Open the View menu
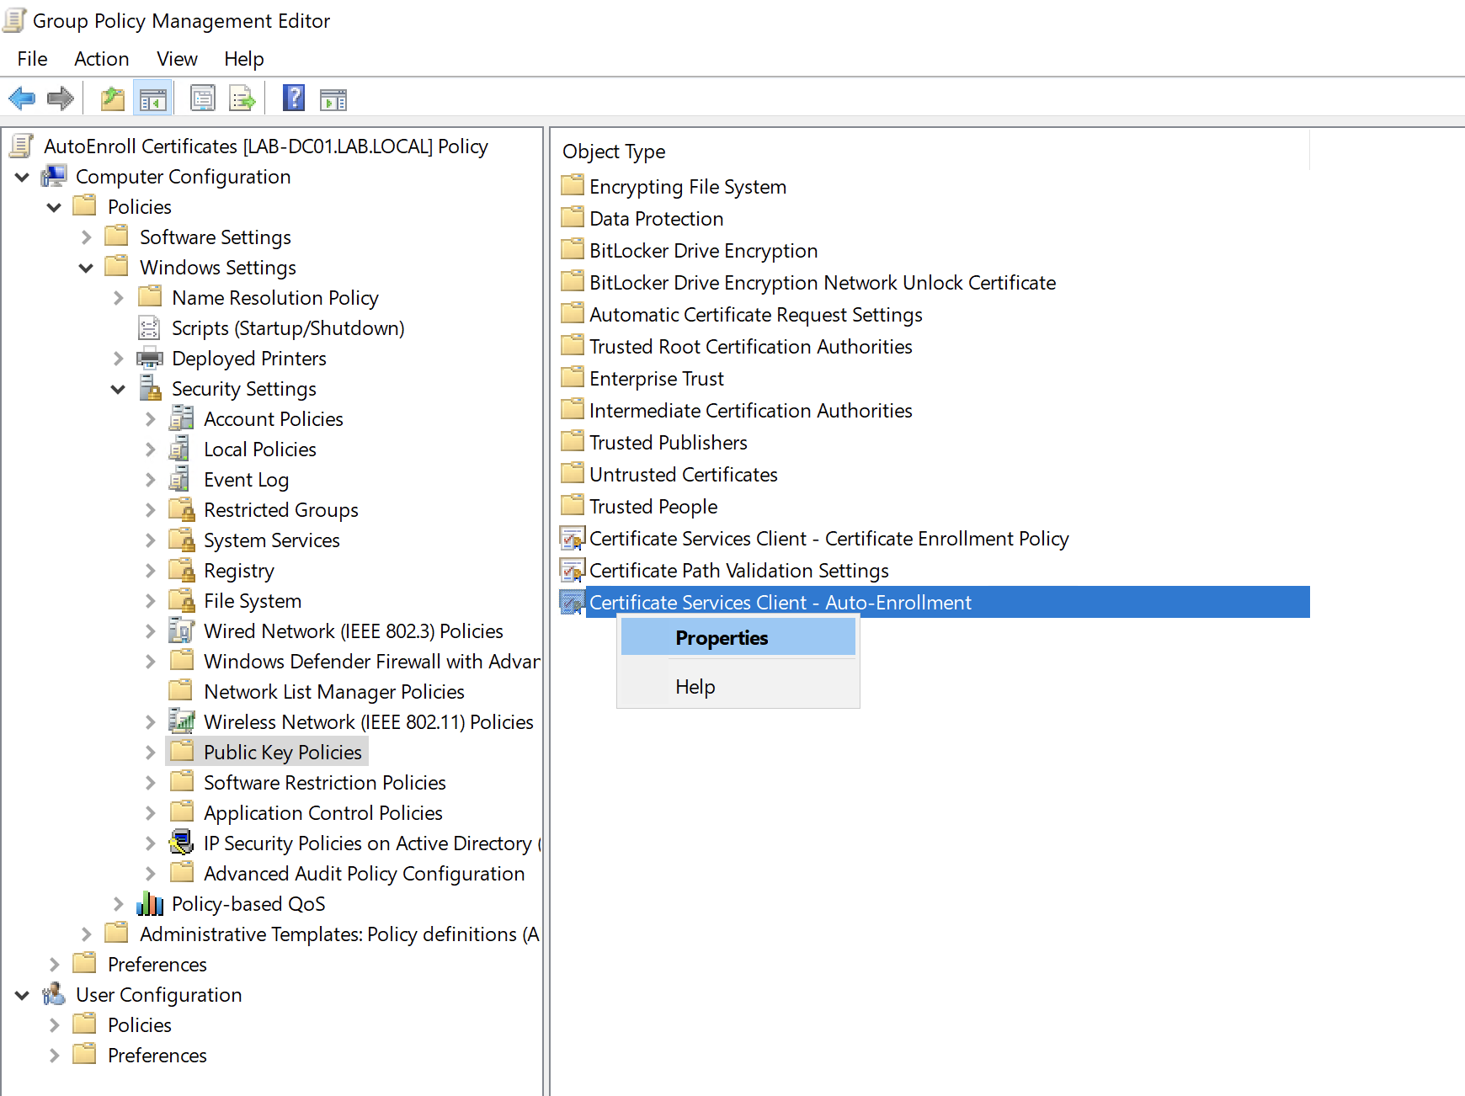 click(177, 59)
